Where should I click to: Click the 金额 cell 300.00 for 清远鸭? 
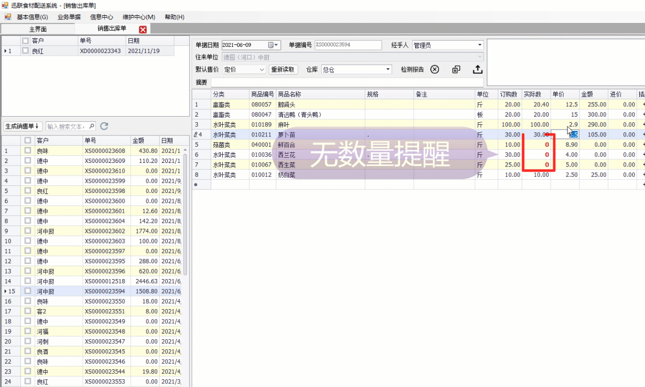coord(594,115)
